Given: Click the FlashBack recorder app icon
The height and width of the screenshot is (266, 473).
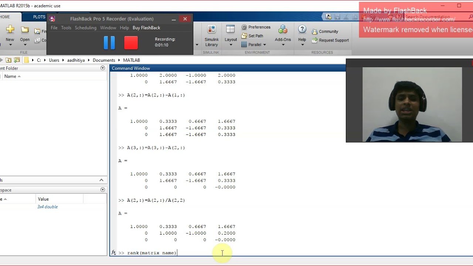Looking at the screenshot, I should tap(52, 19).
